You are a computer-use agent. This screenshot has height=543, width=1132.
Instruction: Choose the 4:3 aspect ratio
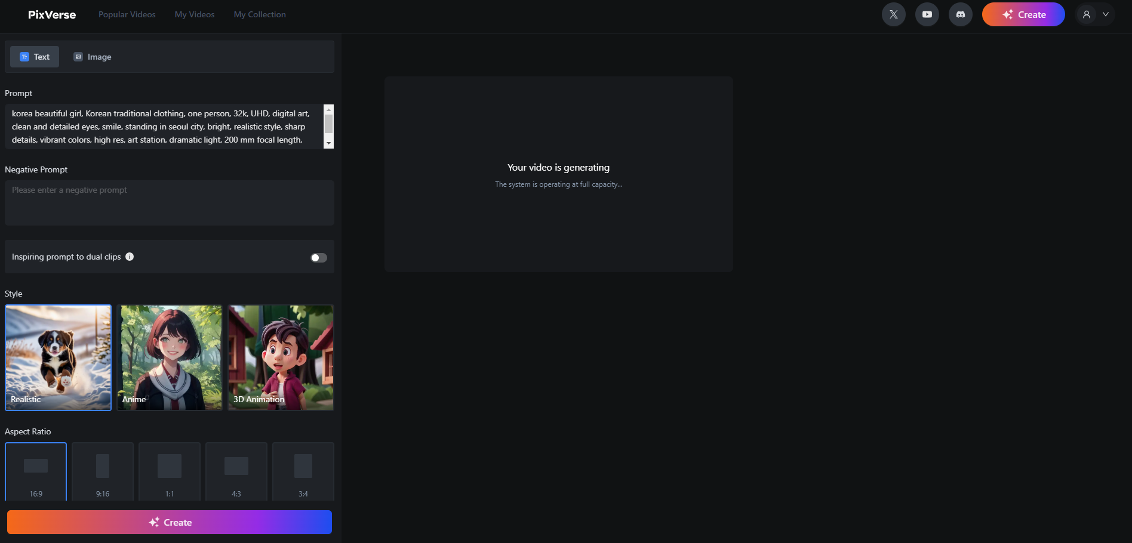coord(236,471)
